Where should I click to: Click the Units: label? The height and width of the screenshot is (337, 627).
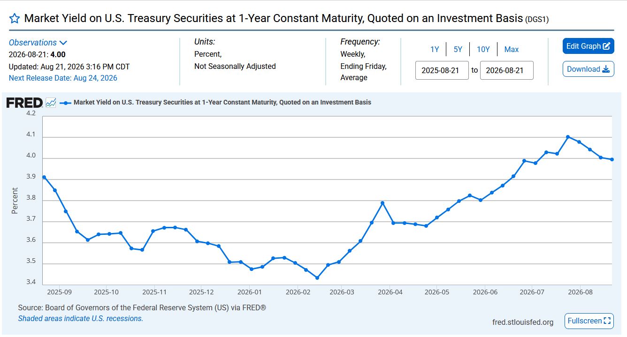pos(205,42)
